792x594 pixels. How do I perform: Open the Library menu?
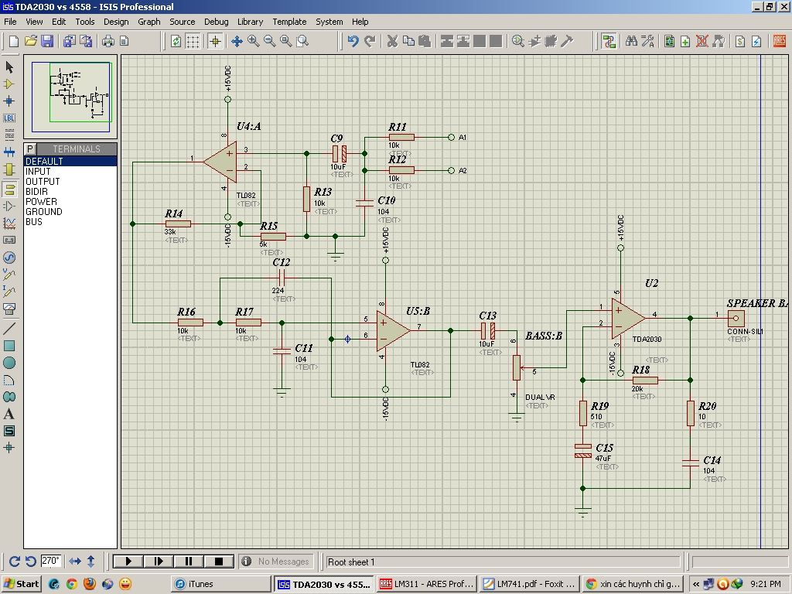pyautogui.click(x=250, y=22)
